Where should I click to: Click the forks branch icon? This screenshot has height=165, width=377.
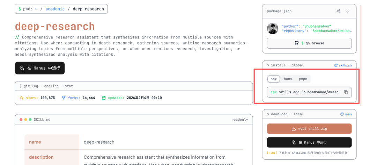pos(64,98)
